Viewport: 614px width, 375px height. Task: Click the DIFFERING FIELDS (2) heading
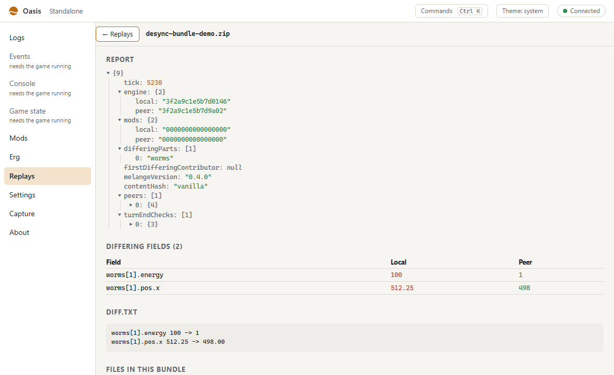pos(144,246)
